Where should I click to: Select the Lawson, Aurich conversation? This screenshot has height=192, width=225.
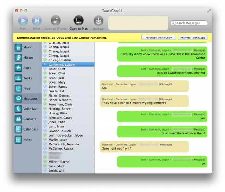click(68, 131)
